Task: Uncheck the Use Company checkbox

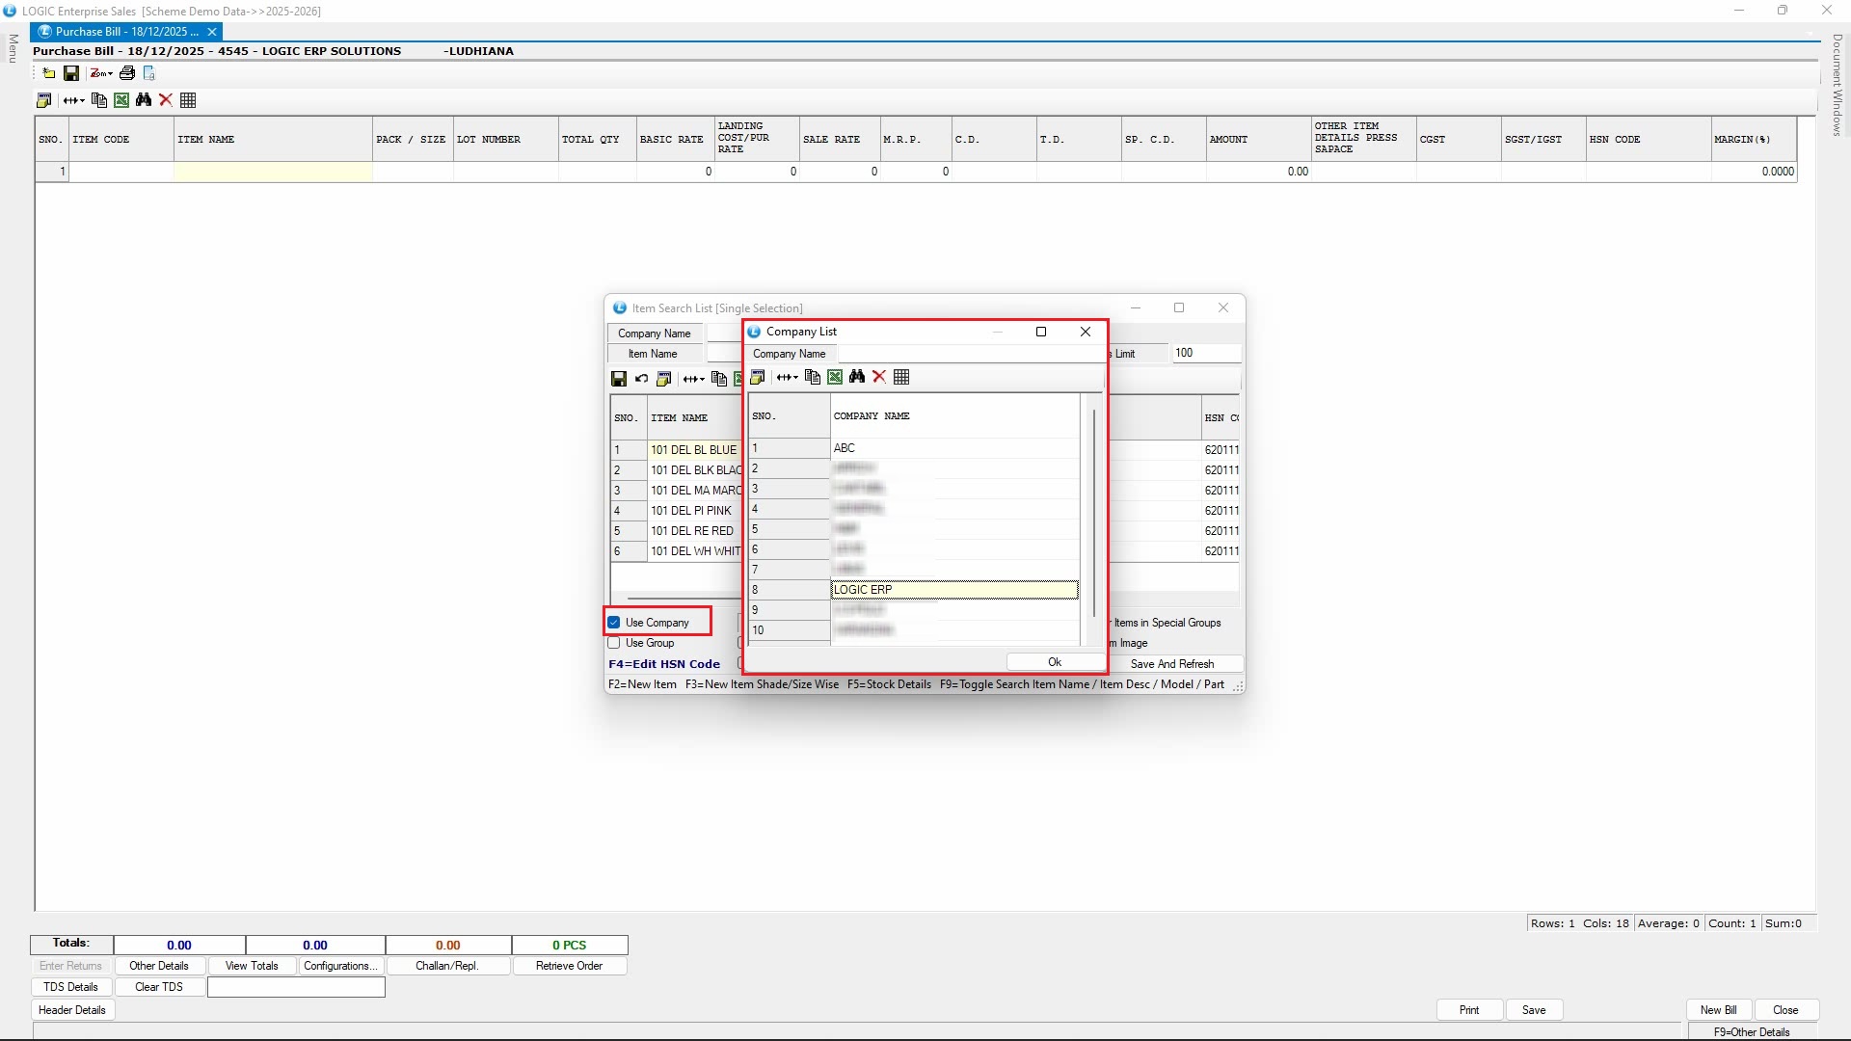Action: (614, 623)
